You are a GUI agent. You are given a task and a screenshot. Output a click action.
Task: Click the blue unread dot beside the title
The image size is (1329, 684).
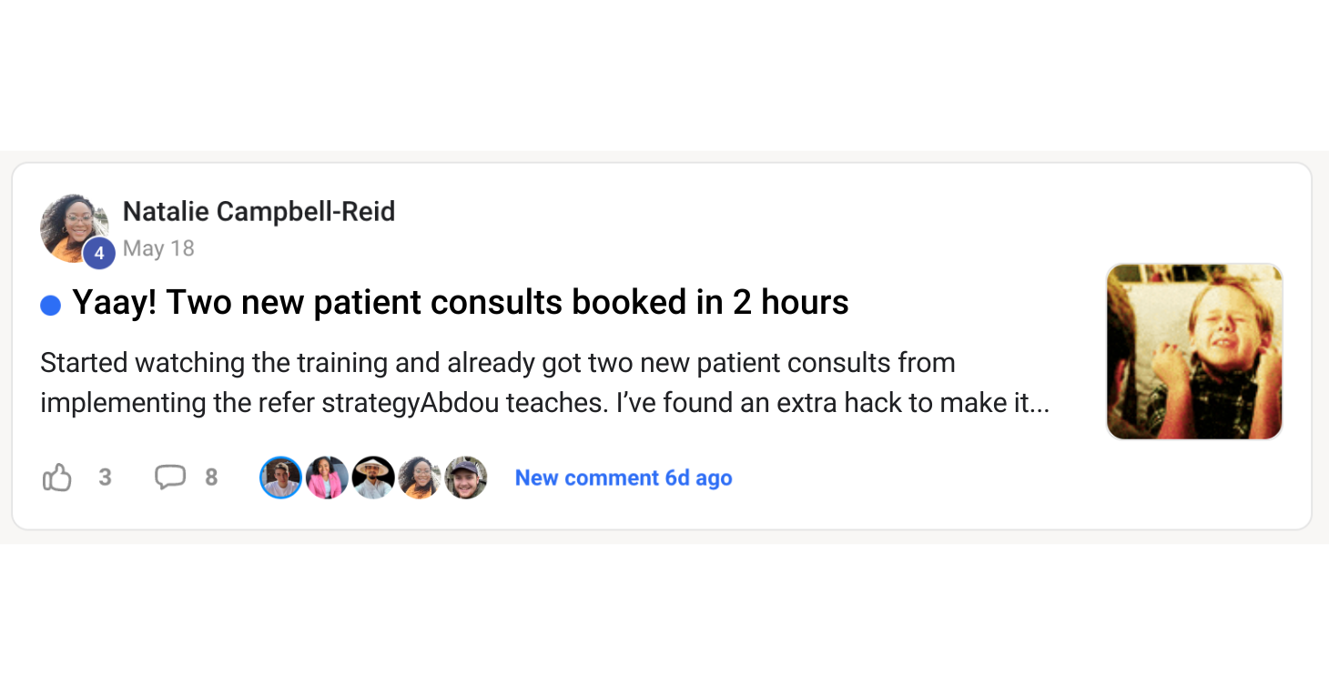pyautogui.click(x=51, y=306)
